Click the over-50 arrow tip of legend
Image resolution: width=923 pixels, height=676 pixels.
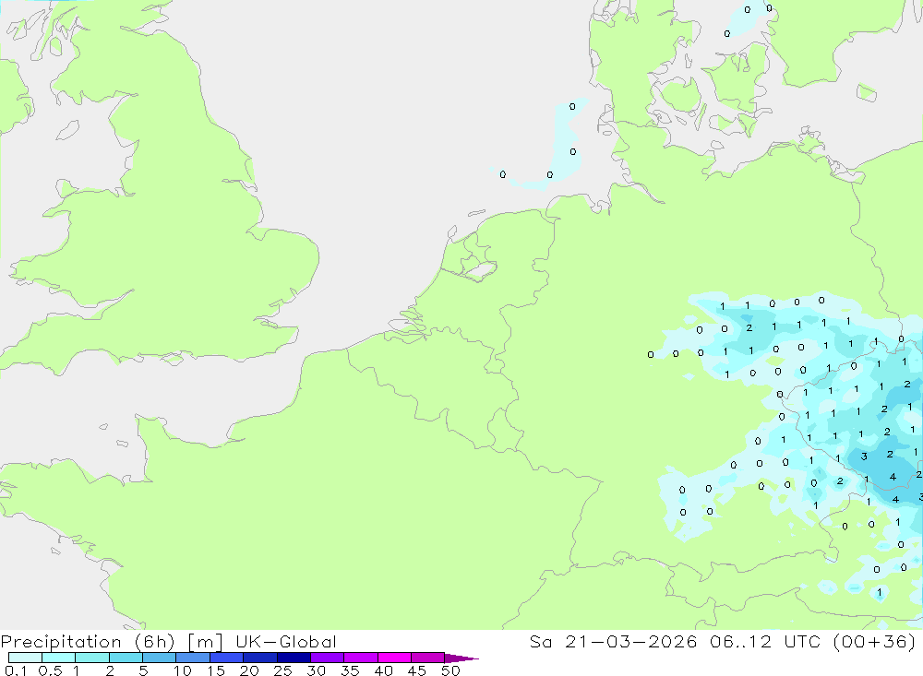(x=462, y=658)
